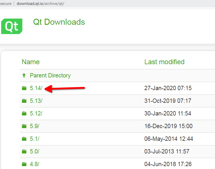This screenshot has width=215, height=169.
Task: Click the folder icon next to 5.13/
Action: [x=24, y=101]
